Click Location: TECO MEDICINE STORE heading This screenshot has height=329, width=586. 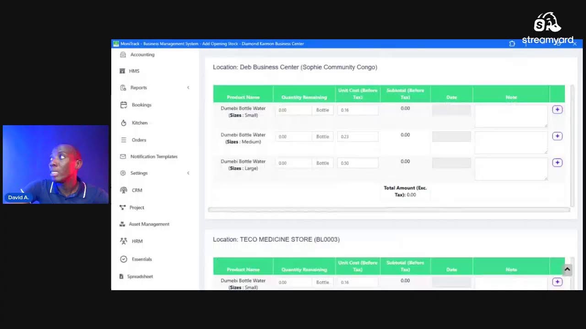pyautogui.click(x=276, y=239)
